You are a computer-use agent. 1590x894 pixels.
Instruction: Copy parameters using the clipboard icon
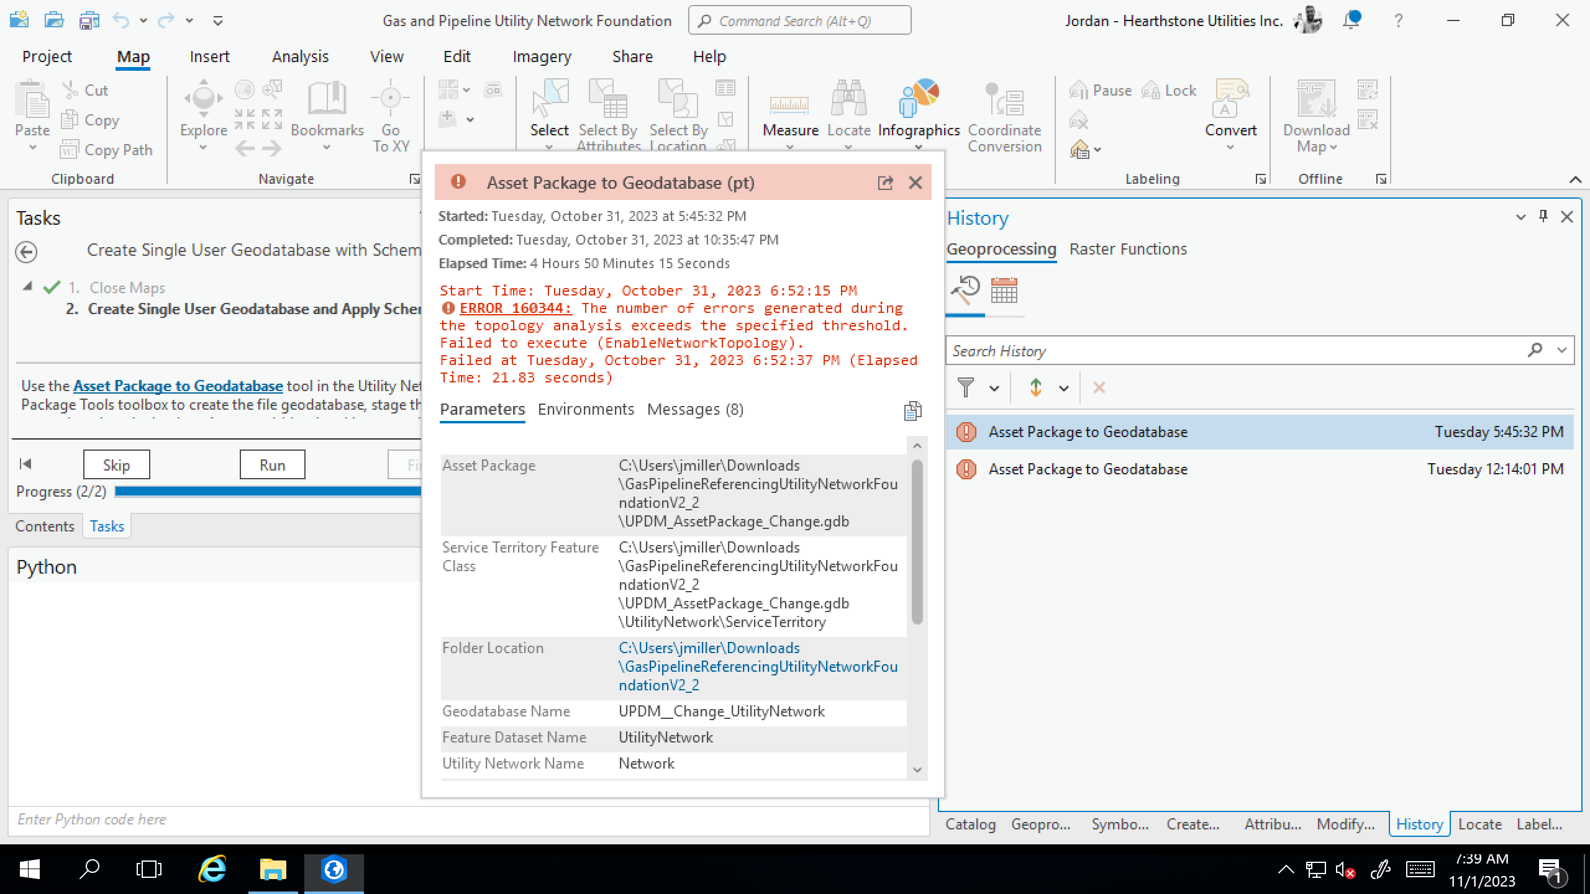912,410
